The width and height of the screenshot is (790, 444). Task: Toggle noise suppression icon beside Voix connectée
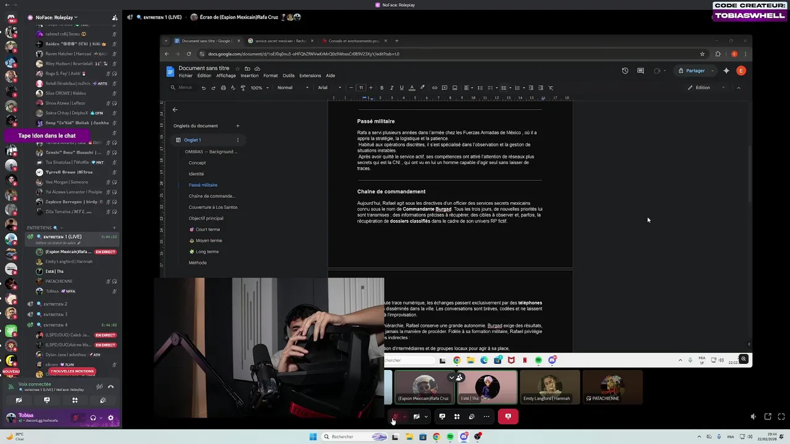(x=99, y=387)
